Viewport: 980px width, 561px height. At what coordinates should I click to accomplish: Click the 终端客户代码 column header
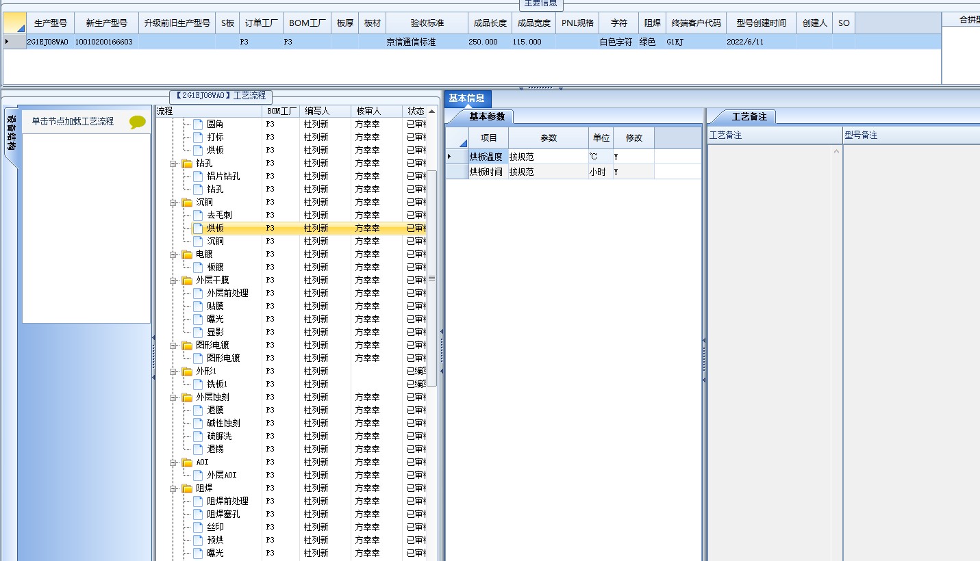[696, 23]
